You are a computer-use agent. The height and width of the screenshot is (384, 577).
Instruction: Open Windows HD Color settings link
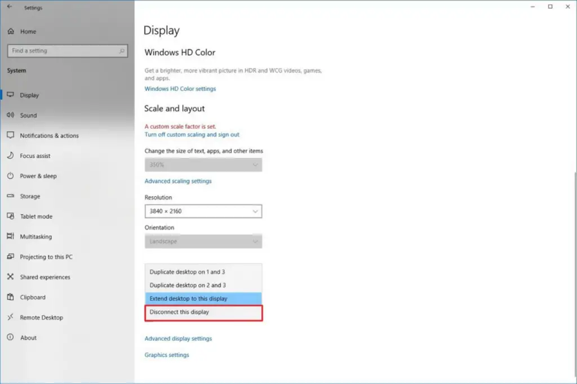click(180, 89)
